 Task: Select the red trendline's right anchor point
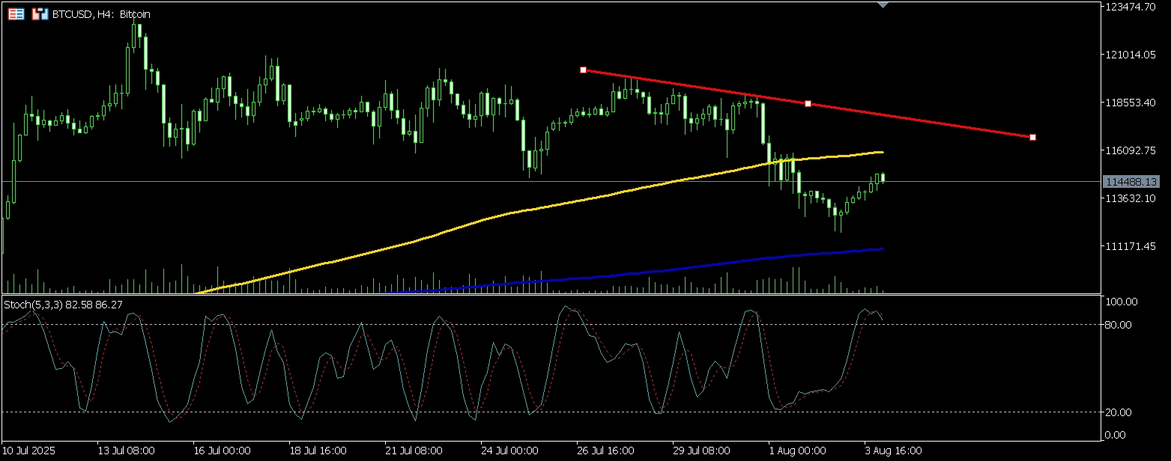coord(1033,137)
